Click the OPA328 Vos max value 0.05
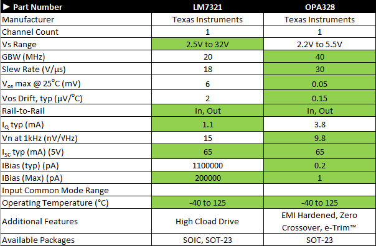This screenshot has width=376, height=246. (319, 84)
